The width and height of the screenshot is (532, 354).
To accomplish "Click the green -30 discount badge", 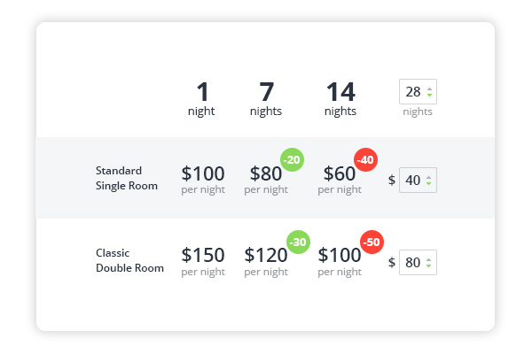I will click(299, 242).
